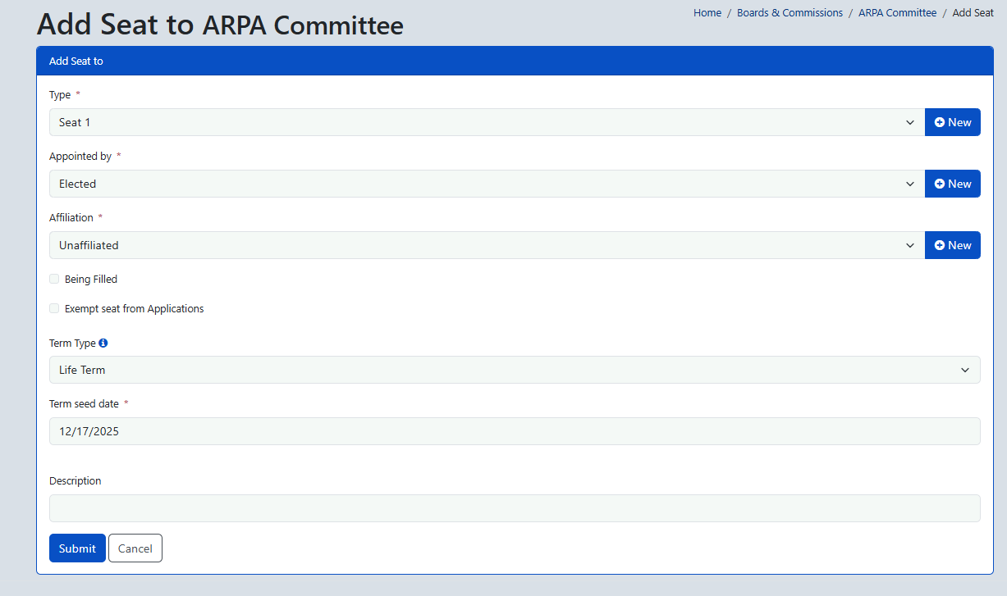Submit the new seat form
This screenshot has width=1007, height=596.
click(77, 548)
